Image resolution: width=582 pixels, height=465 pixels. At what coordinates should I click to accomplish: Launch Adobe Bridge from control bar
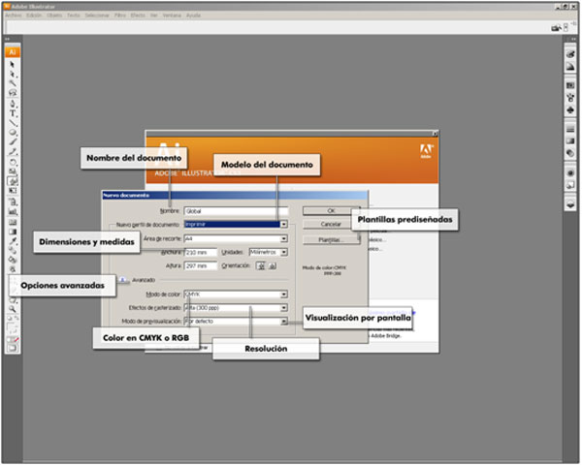pyautogui.click(x=556, y=28)
